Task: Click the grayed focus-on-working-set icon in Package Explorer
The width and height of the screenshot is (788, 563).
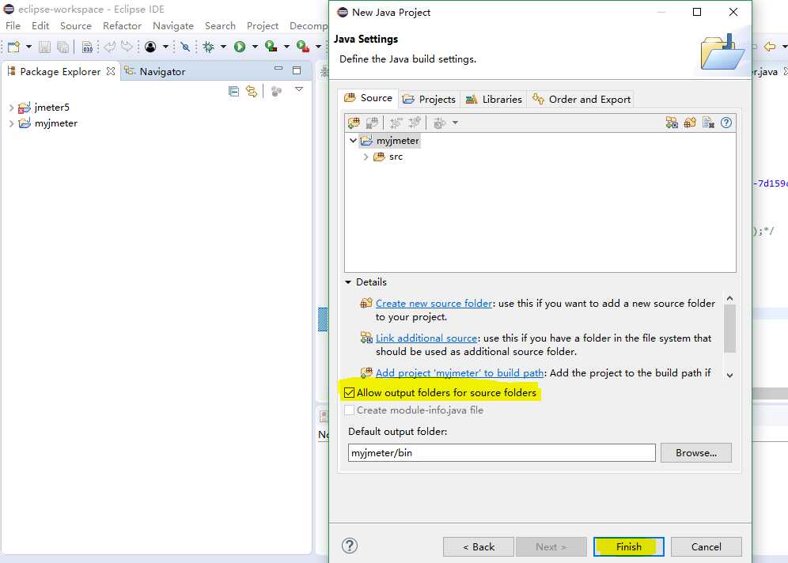Action: pos(276,92)
